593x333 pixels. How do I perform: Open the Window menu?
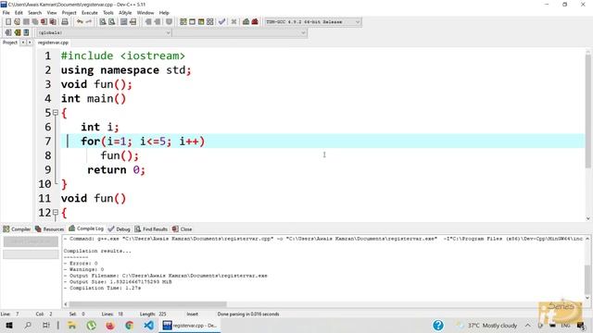[145, 13]
